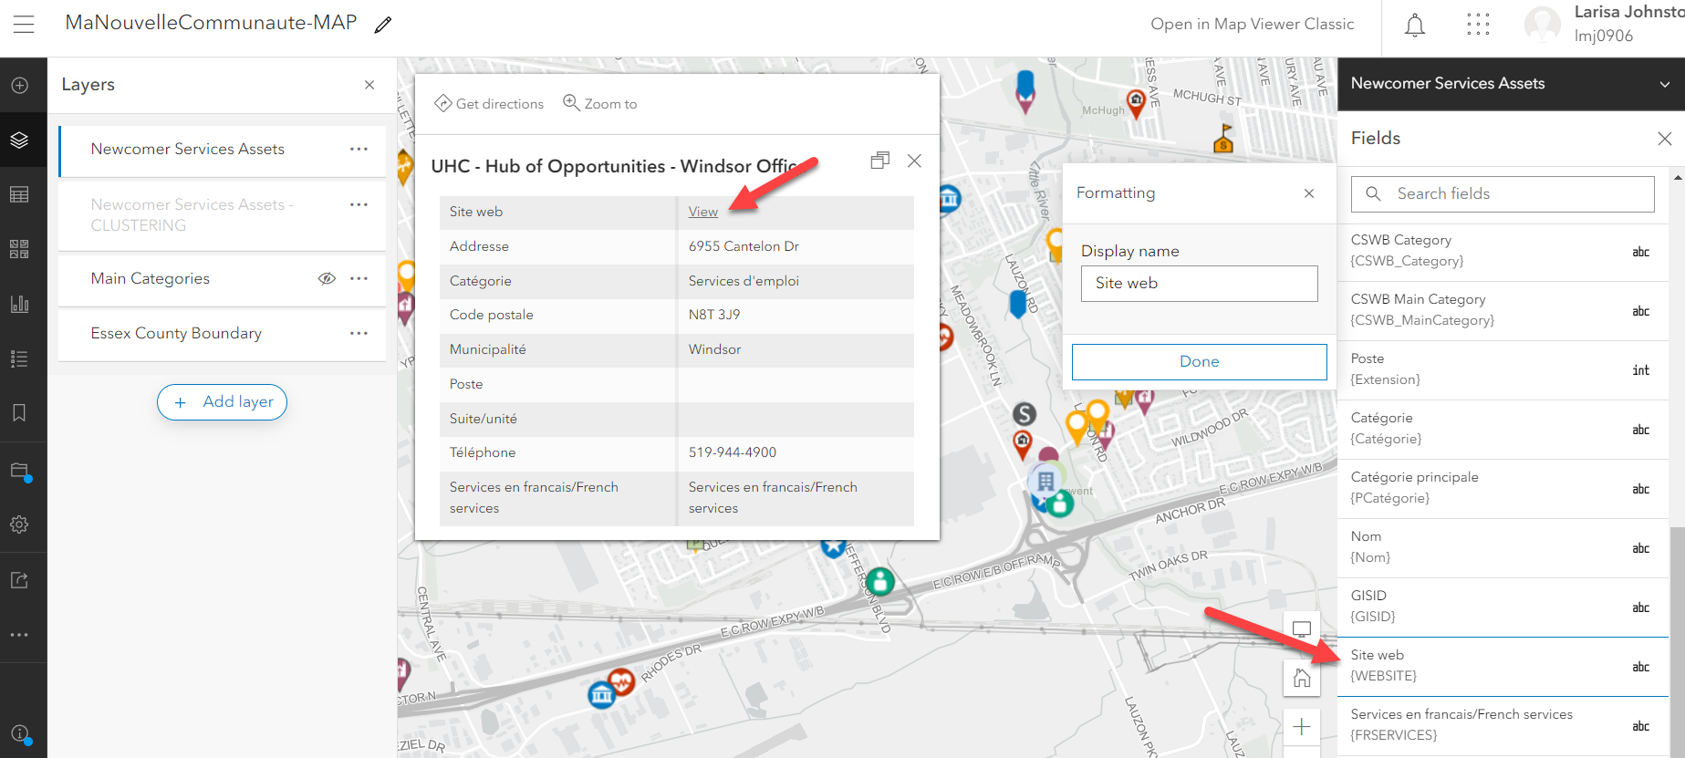Open options for Essex County Boundary layer

click(x=359, y=333)
